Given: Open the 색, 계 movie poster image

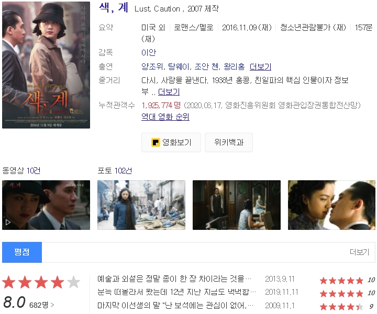Looking at the screenshot, I should (46, 65).
